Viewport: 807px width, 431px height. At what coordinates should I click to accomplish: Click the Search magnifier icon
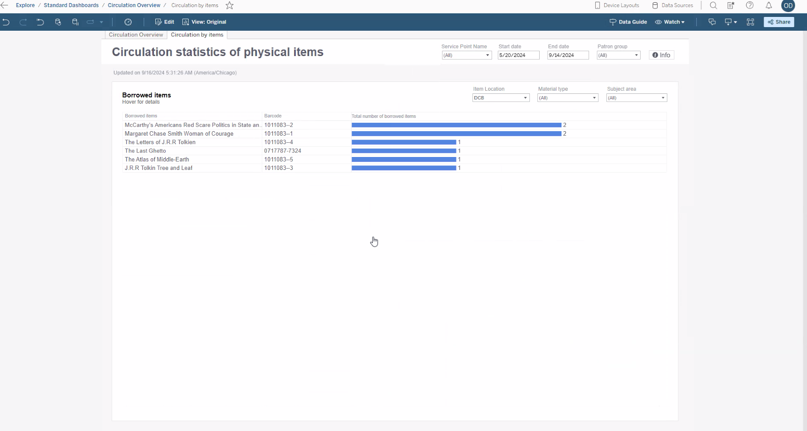[x=714, y=5]
